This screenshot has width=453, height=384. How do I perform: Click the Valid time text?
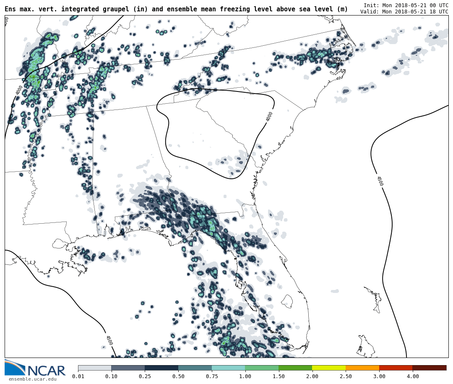[404, 12]
